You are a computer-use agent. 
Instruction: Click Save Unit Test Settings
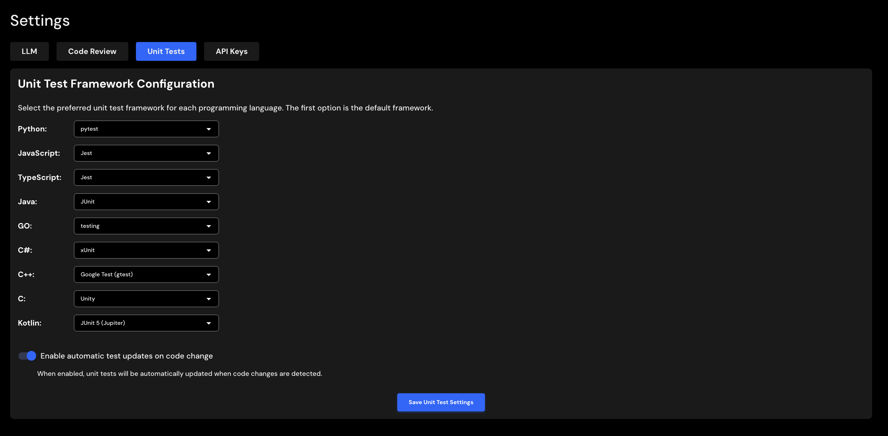point(441,402)
